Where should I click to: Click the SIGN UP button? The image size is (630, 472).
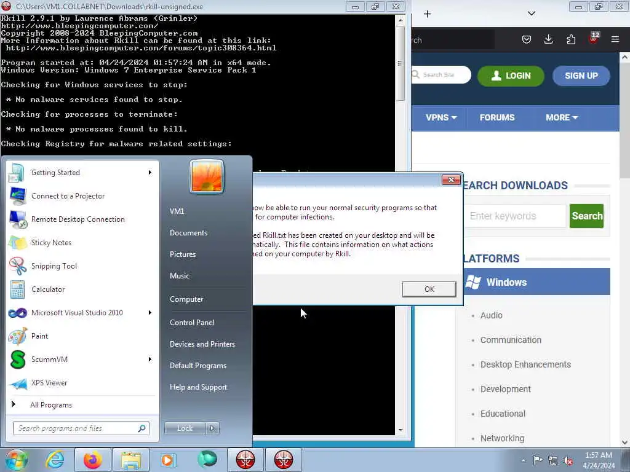pyautogui.click(x=581, y=76)
